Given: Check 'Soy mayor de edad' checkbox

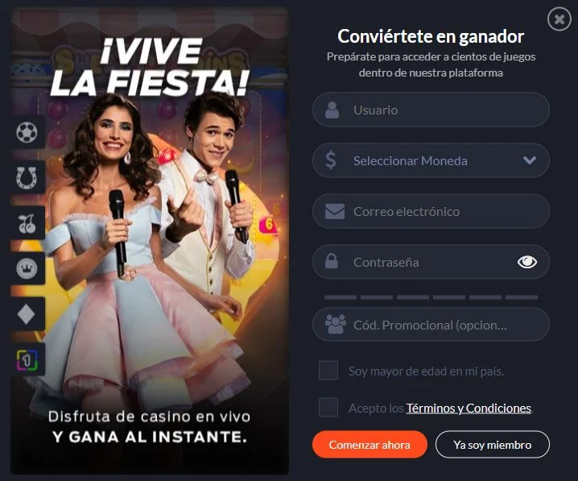Looking at the screenshot, I should tap(328, 371).
